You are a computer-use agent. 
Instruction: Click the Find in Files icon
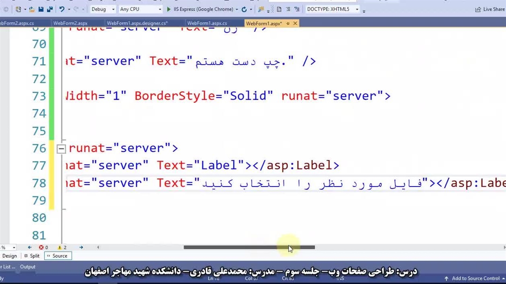[x=261, y=9]
